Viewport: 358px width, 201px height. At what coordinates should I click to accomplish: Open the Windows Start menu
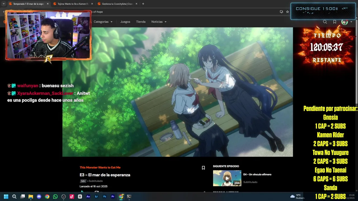[6, 197]
